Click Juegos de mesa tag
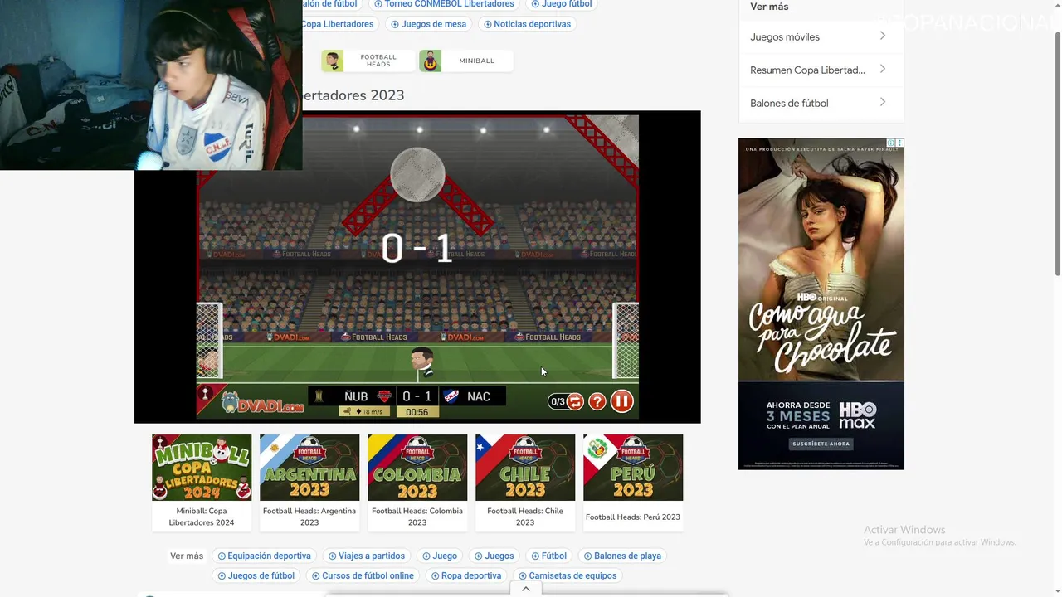 pos(429,24)
